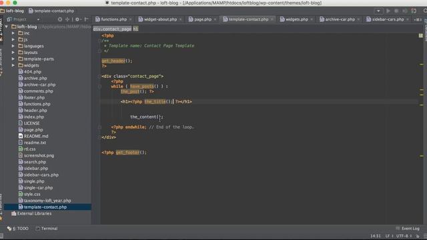Open the Project view selector dropdown

38,19
